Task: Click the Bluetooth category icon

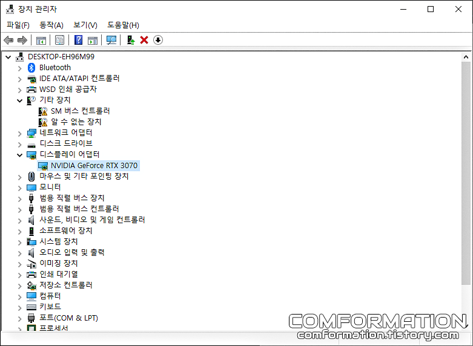Action: pyautogui.click(x=31, y=68)
